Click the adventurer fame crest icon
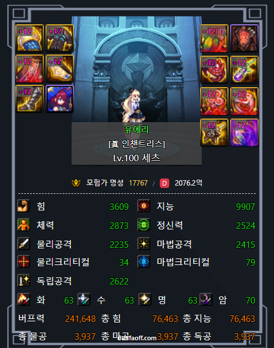This screenshot has height=348, width=274. coord(76,183)
